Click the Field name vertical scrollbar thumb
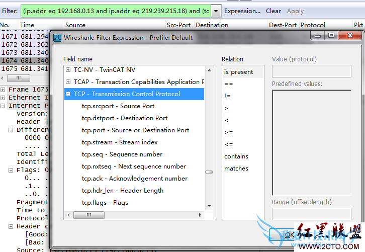The image size is (365, 252). (209, 172)
